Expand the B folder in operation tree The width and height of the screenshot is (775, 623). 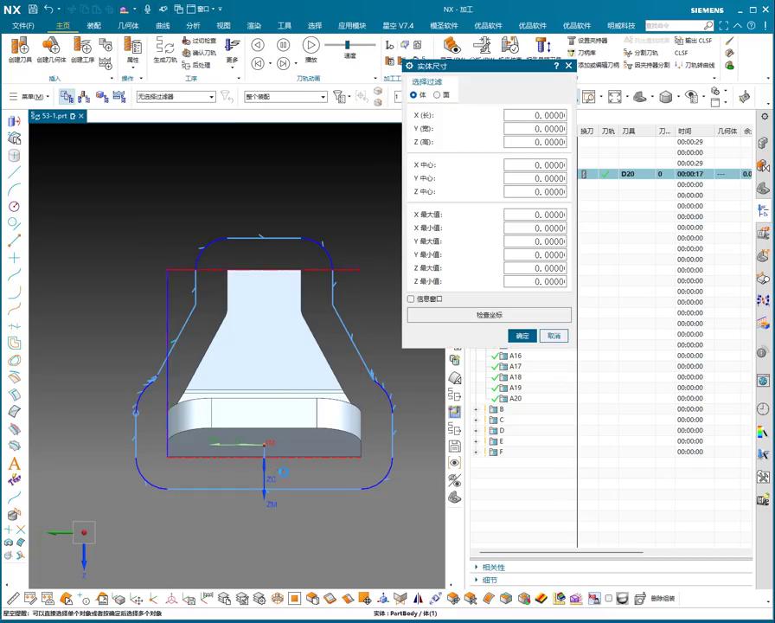pyautogui.click(x=476, y=409)
